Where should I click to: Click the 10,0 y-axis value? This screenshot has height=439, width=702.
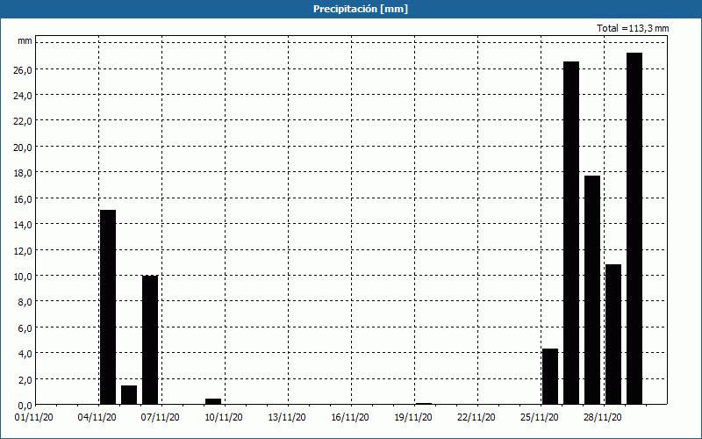(x=23, y=277)
